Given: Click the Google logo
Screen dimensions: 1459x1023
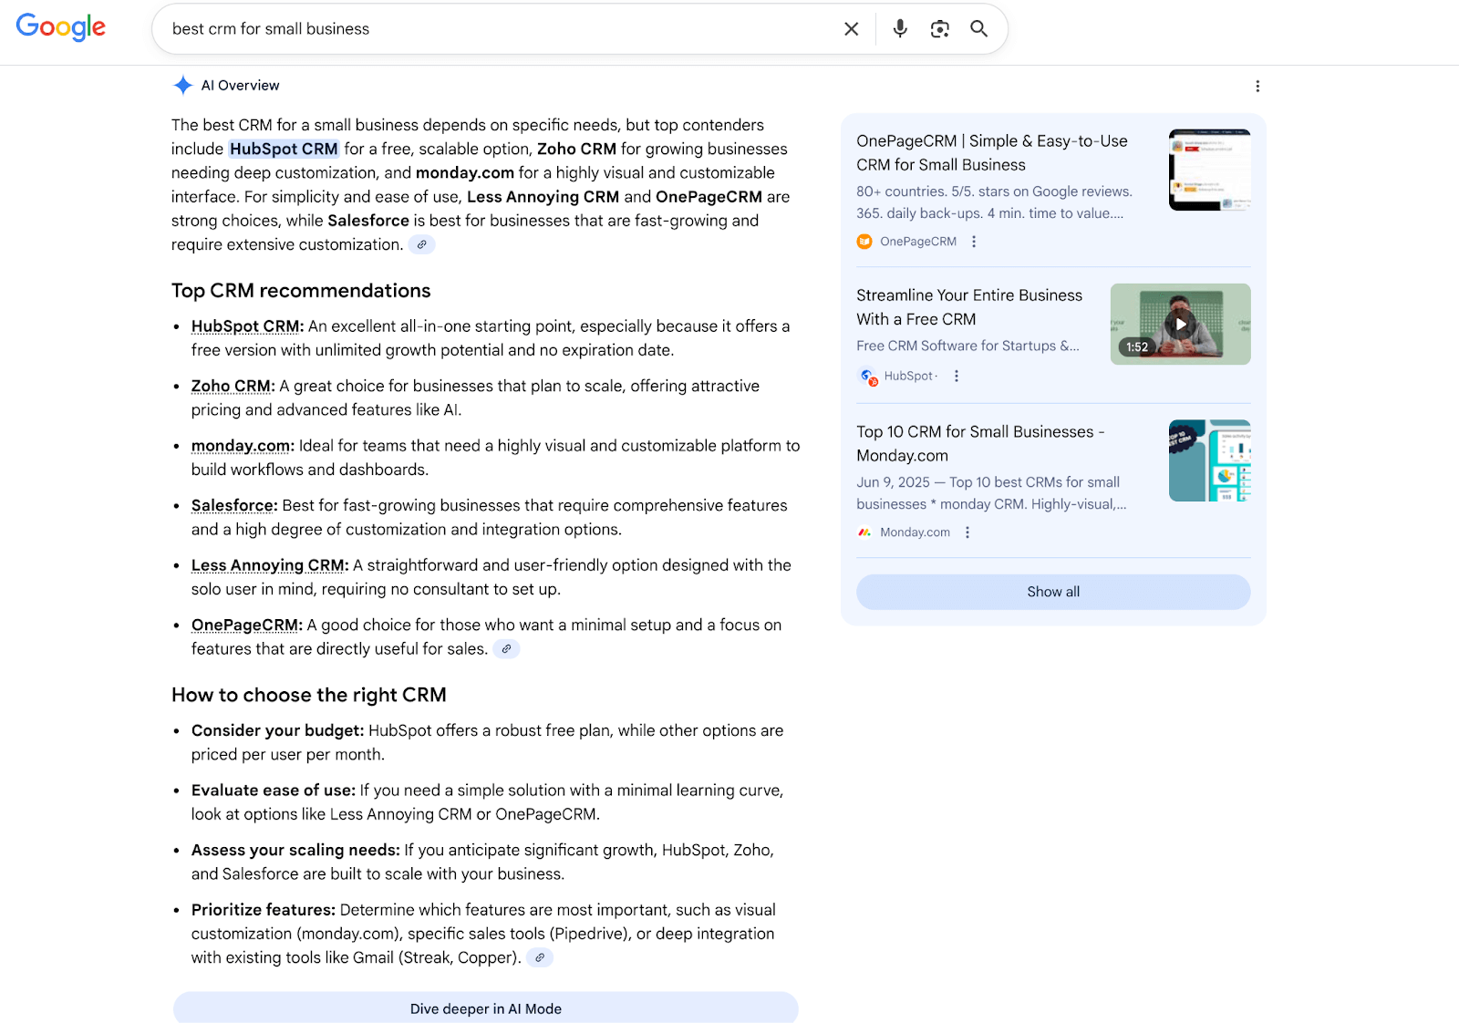Looking at the screenshot, I should [59, 26].
